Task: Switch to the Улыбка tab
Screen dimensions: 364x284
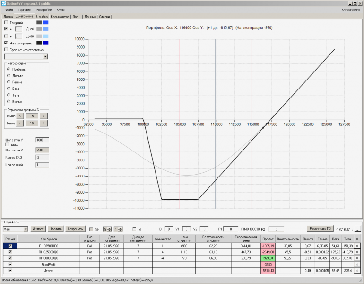Action: tap(42, 17)
